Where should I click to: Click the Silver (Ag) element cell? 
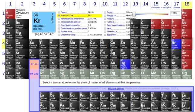point(115,54)
